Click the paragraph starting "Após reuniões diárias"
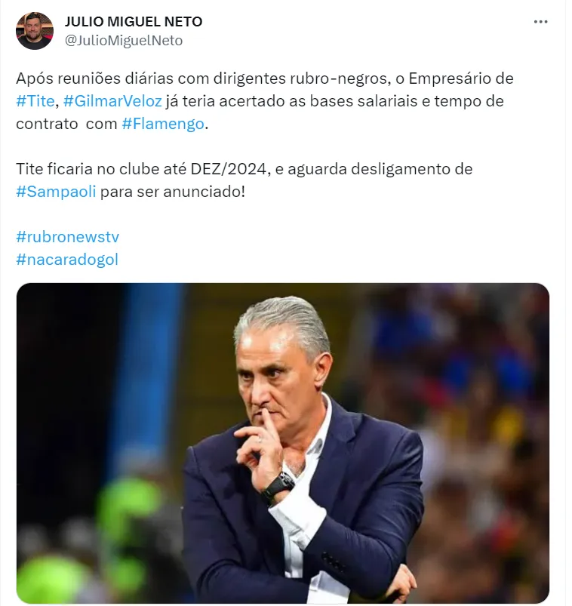This screenshot has width=572, height=606. pyautogui.click(x=265, y=101)
